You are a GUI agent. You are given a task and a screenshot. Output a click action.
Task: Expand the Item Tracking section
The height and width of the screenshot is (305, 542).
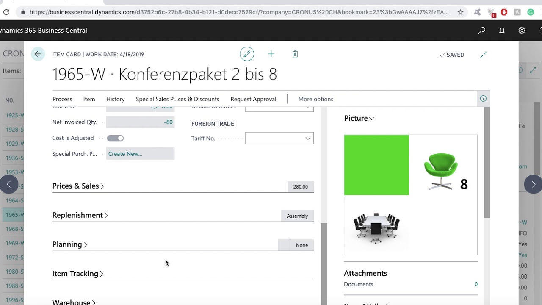point(78,273)
